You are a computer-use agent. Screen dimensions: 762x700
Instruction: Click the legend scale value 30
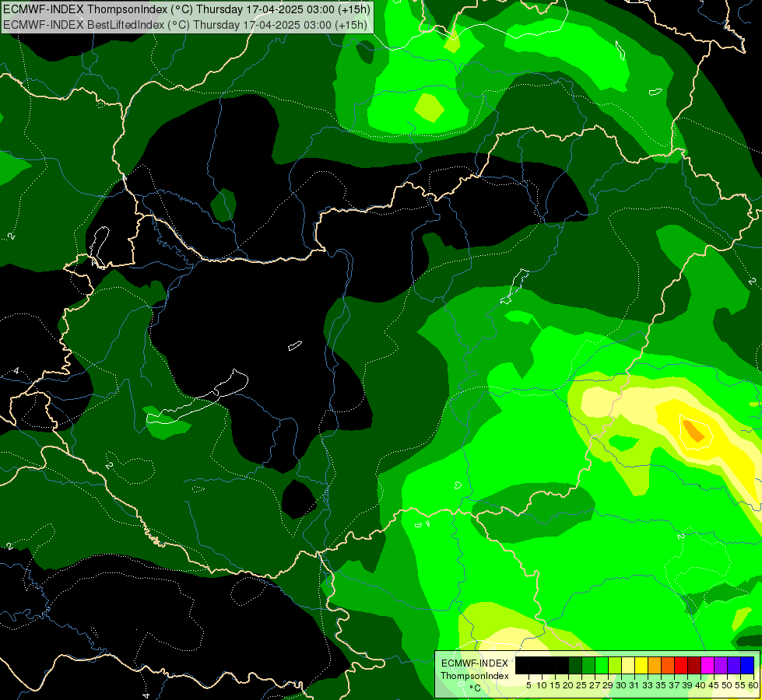coord(621,685)
